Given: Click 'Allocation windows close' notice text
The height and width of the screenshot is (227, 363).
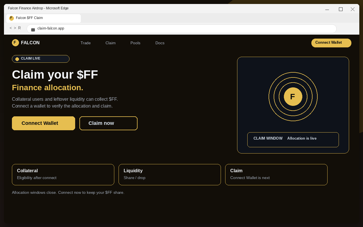Looking at the screenshot, I should pos(68,193).
